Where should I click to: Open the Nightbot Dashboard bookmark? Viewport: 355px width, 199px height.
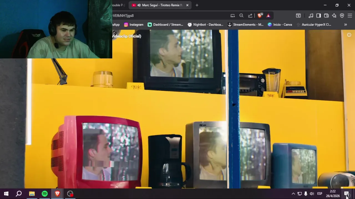pos(206,25)
